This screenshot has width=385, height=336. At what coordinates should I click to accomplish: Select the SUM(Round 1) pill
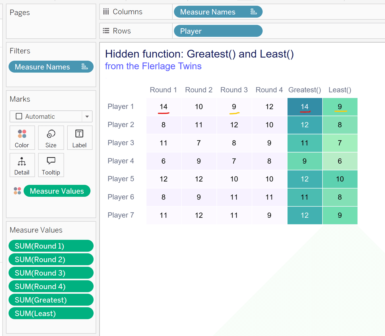point(51,246)
